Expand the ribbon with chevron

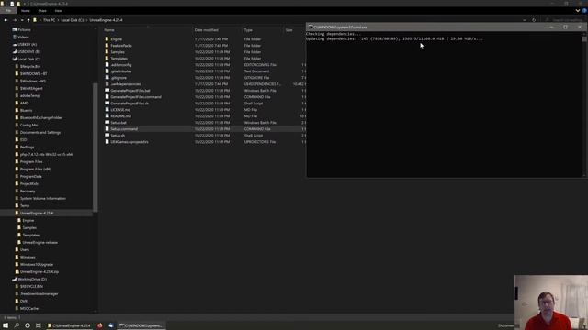point(578,11)
